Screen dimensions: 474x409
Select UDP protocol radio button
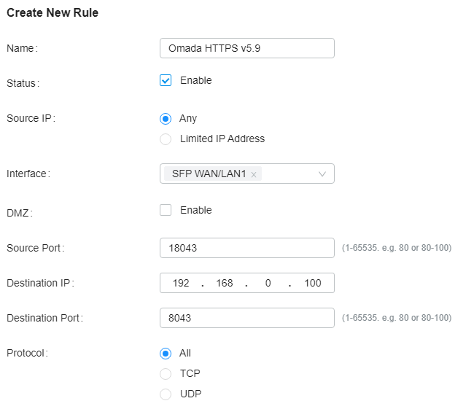tap(166, 394)
